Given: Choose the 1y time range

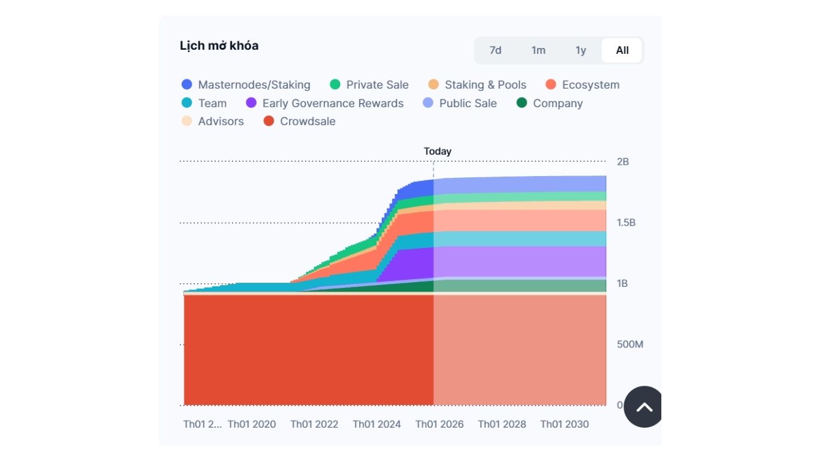Looking at the screenshot, I should 580,50.
